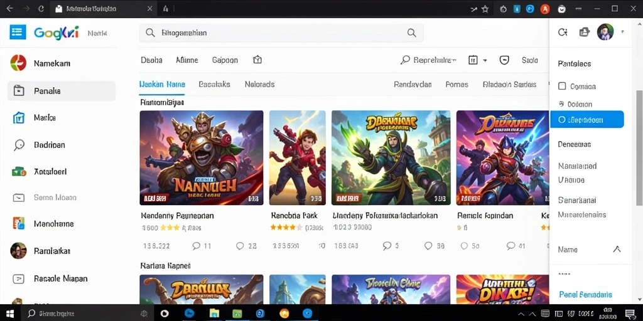This screenshot has height=321, width=643.
Task: Open the Edge taskbar icon
Action: tap(188, 313)
